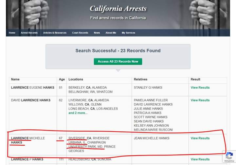This screenshot has width=236, height=165.
Task: Click the California Arrests site title
Action: pyautogui.click(x=118, y=9)
